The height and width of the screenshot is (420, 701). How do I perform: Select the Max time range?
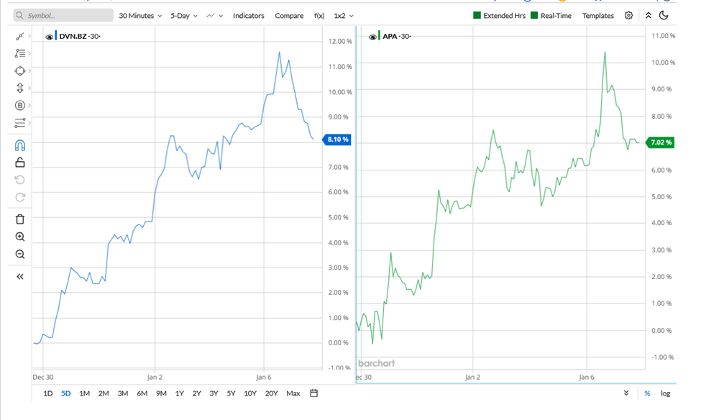point(293,393)
